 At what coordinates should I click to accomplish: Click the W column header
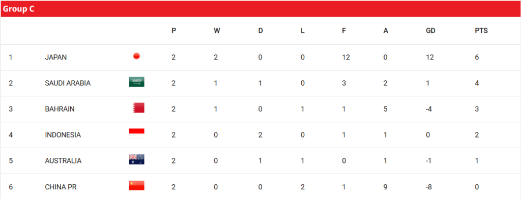[217, 31]
